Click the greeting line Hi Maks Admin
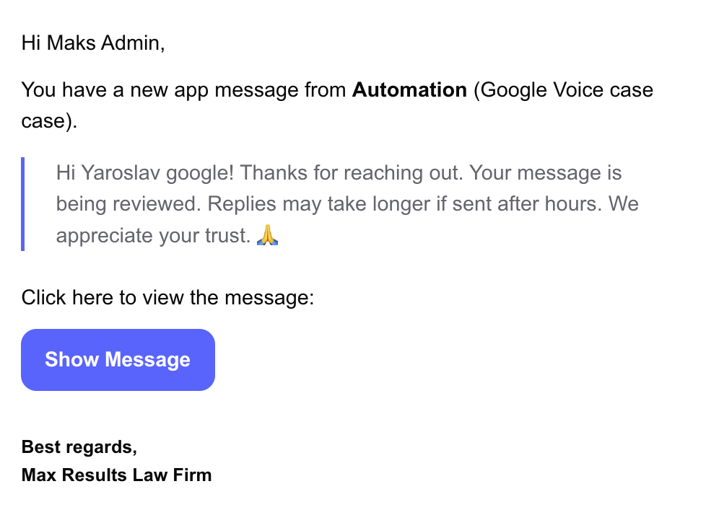Viewport: 706px width, 515px height. coord(92,43)
